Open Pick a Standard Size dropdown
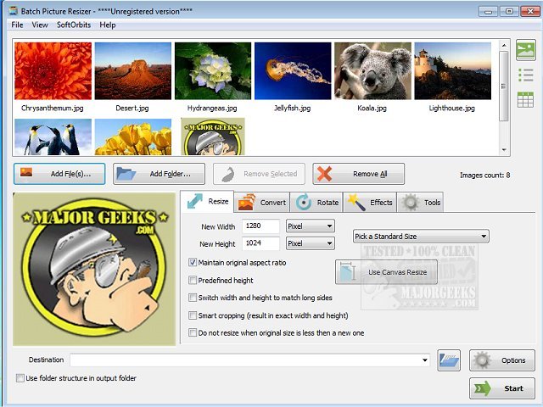 [421, 237]
